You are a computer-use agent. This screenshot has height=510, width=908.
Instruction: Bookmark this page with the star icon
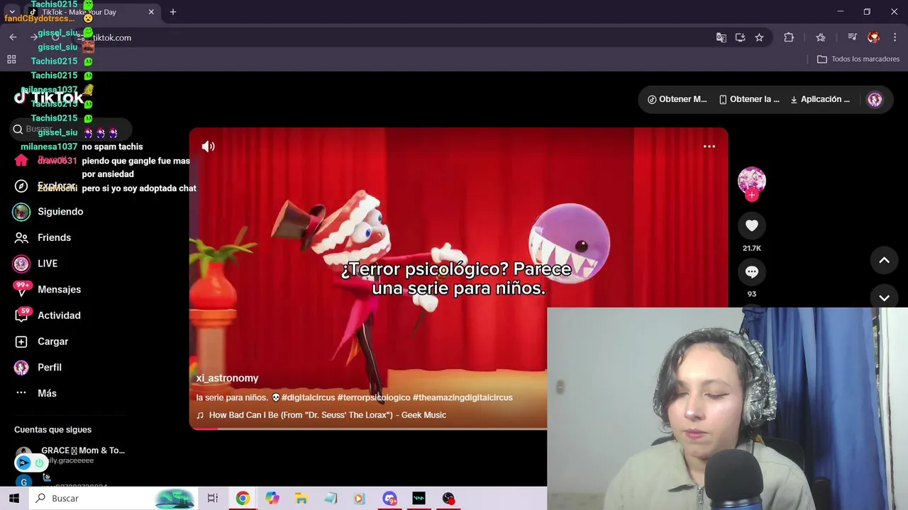pos(759,38)
